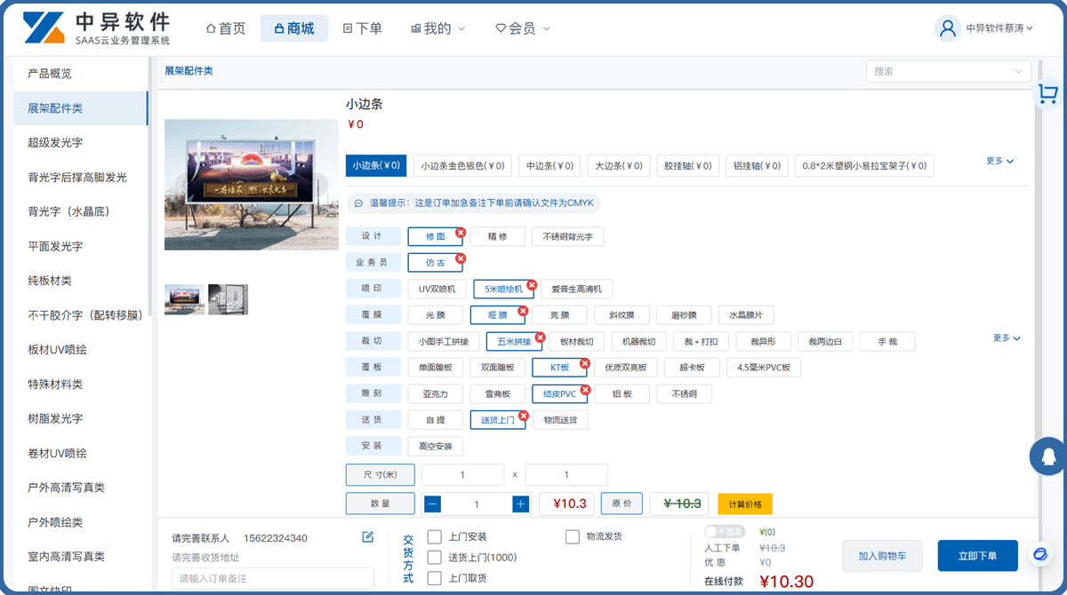The height and width of the screenshot is (595, 1067).
Task: Switch to the 商城 tab
Action: click(x=294, y=28)
